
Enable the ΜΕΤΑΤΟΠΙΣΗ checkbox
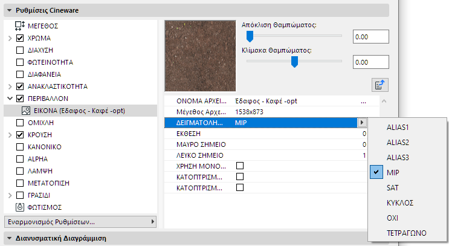pos(20,183)
